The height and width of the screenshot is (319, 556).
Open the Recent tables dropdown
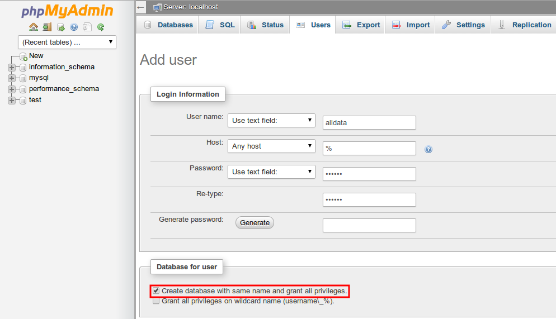coord(67,42)
